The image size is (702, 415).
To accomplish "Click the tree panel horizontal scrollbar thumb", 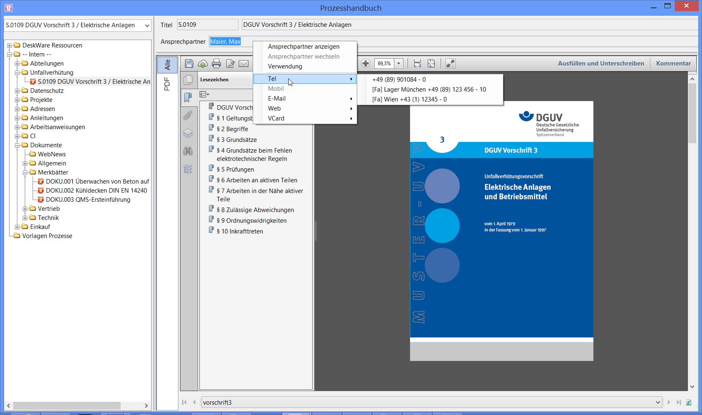I will tap(67, 406).
